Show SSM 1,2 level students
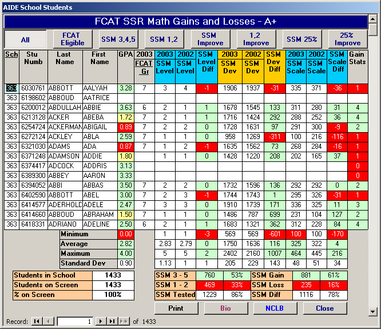Viewport: 381px width, 329px height. click(164, 39)
